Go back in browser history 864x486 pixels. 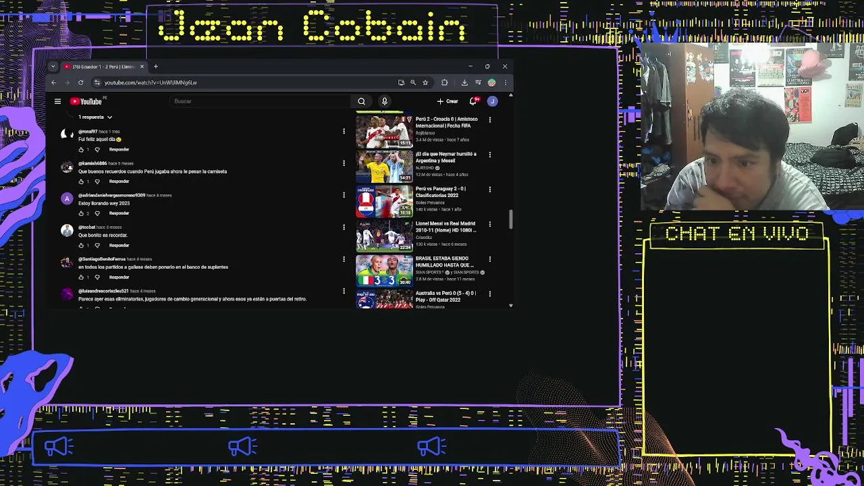pos(54,82)
